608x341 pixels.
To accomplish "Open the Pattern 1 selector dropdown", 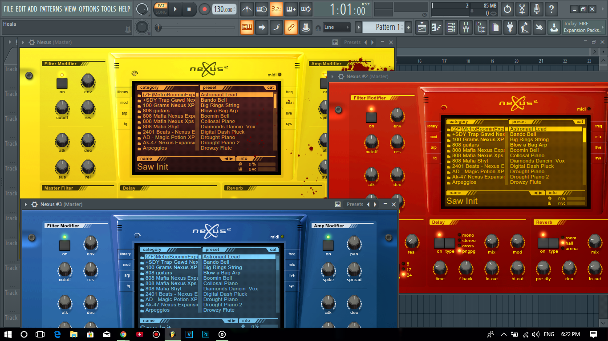I will coord(383,27).
